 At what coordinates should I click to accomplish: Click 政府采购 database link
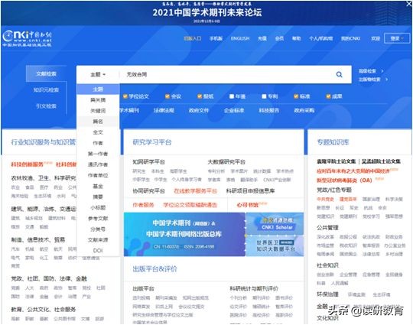point(304,110)
